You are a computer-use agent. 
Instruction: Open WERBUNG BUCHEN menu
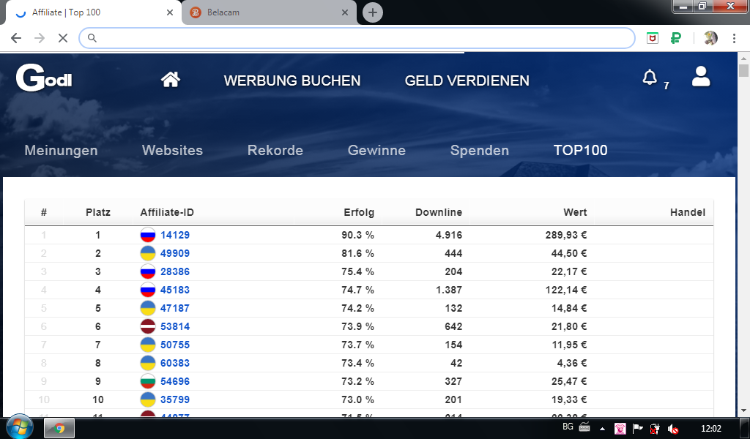tap(292, 80)
